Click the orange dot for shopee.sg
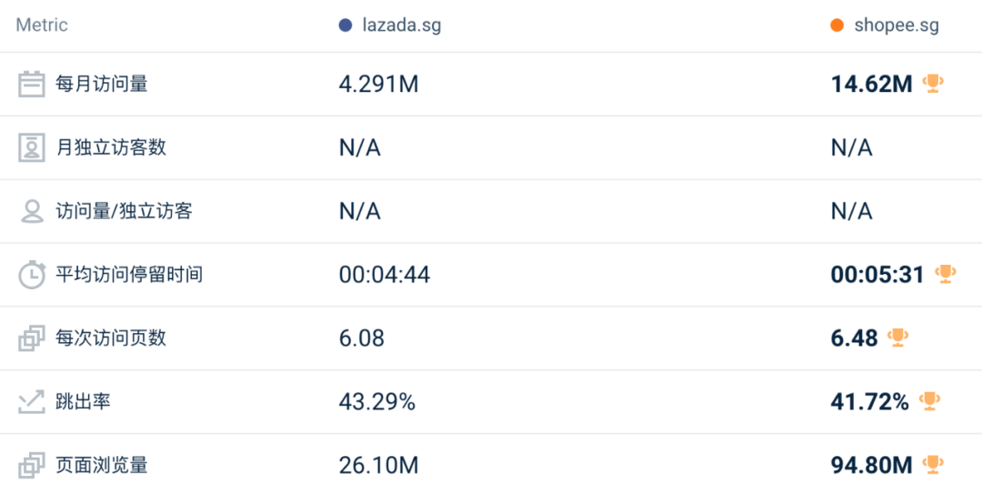Screen dimensions: 982x495 pos(837,25)
